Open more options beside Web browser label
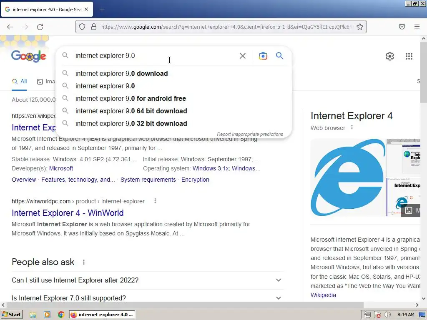This screenshot has height=320, width=427. [x=352, y=127]
